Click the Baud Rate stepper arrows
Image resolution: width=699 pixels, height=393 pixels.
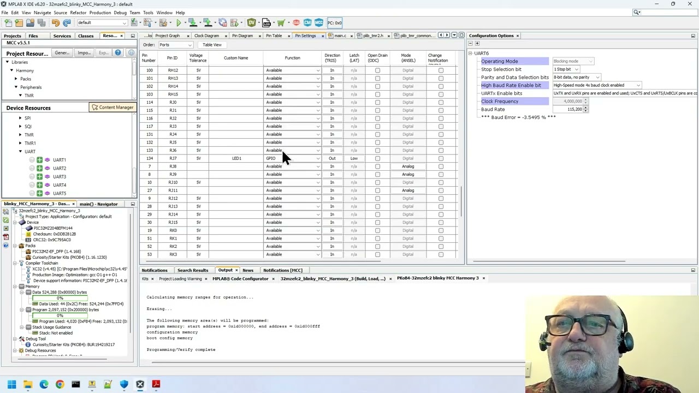pyautogui.click(x=586, y=110)
